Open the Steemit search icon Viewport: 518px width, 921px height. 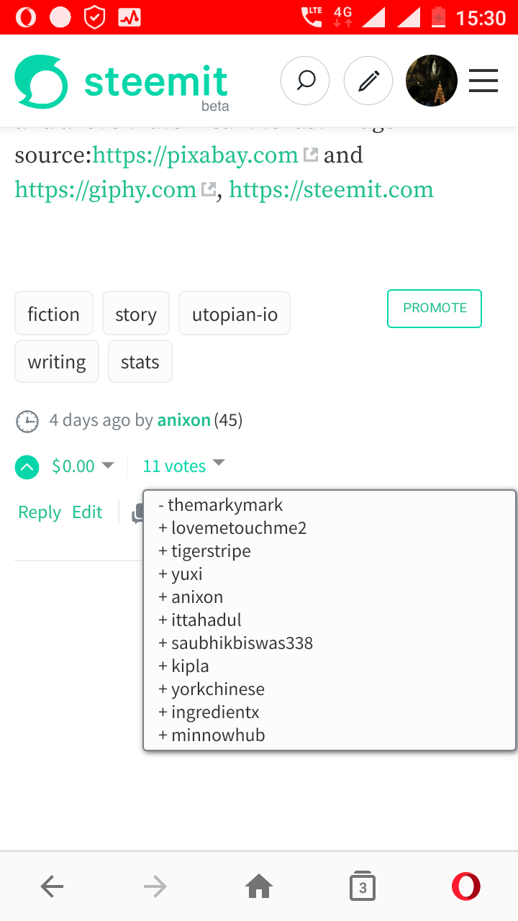[x=305, y=81]
